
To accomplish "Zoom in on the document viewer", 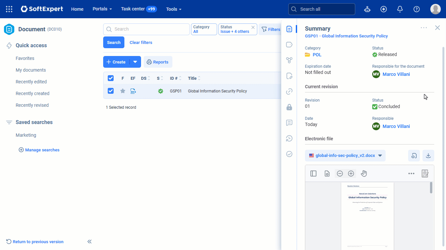I will click(x=351, y=174).
